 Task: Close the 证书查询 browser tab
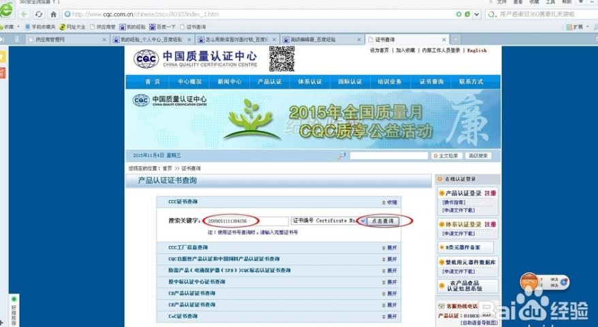(x=443, y=40)
